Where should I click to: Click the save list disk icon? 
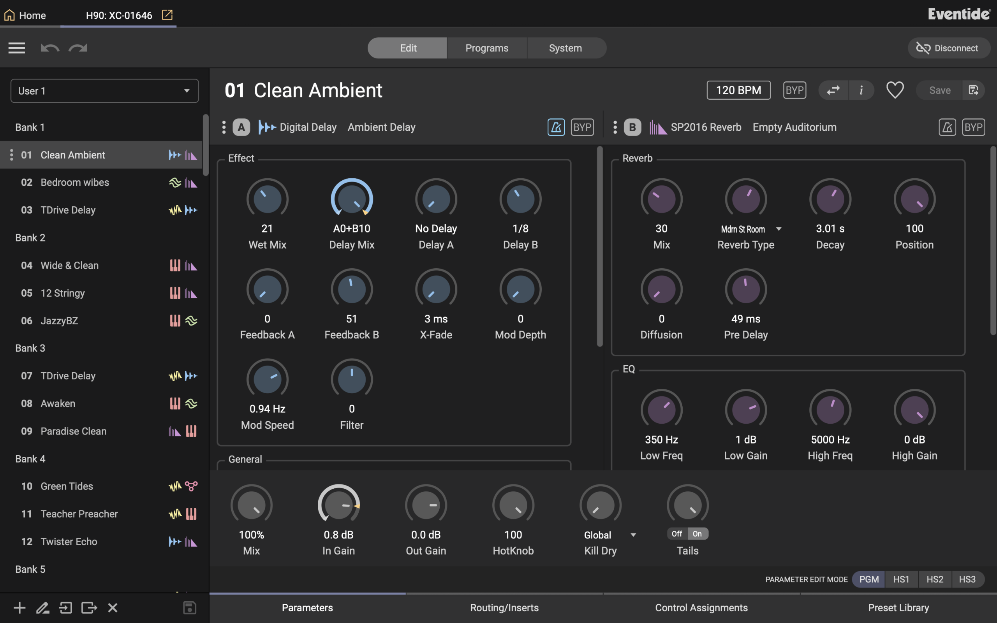point(190,607)
